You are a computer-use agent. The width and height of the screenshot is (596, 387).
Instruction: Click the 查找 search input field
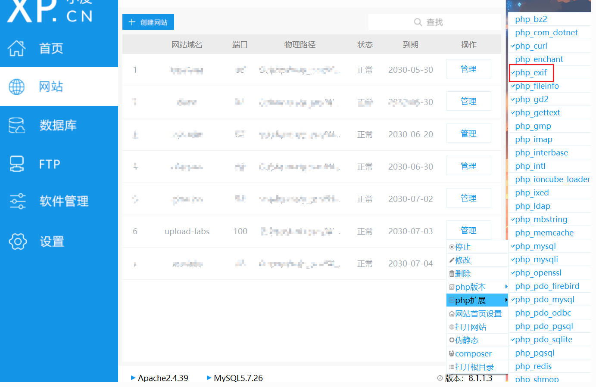(x=434, y=22)
